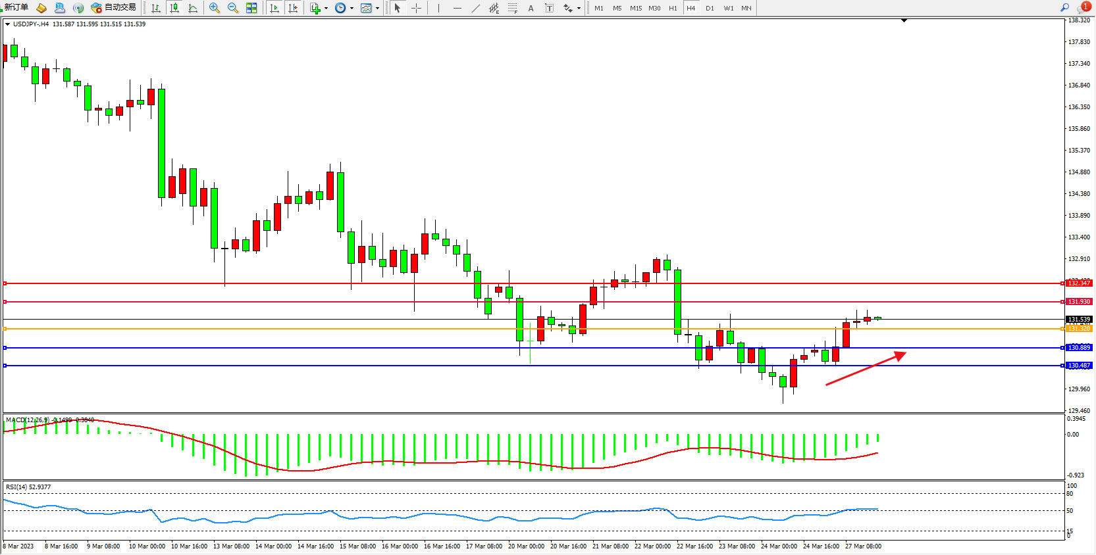Open the chart templates dropdown

coord(377,8)
